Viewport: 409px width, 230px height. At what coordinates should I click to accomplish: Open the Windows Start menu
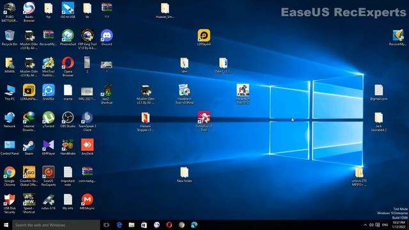click(6, 225)
